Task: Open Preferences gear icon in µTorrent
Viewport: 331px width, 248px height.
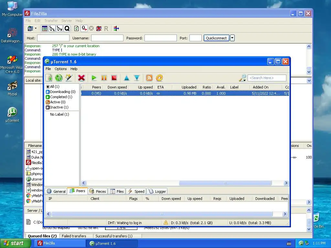Action: point(159,78)
